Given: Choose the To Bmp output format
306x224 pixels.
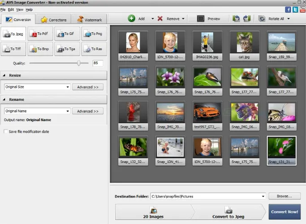Looking at the screenshot, I should tap(40, 49).
